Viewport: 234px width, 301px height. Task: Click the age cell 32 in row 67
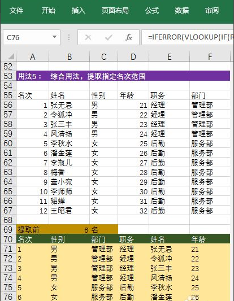(133, 211)
